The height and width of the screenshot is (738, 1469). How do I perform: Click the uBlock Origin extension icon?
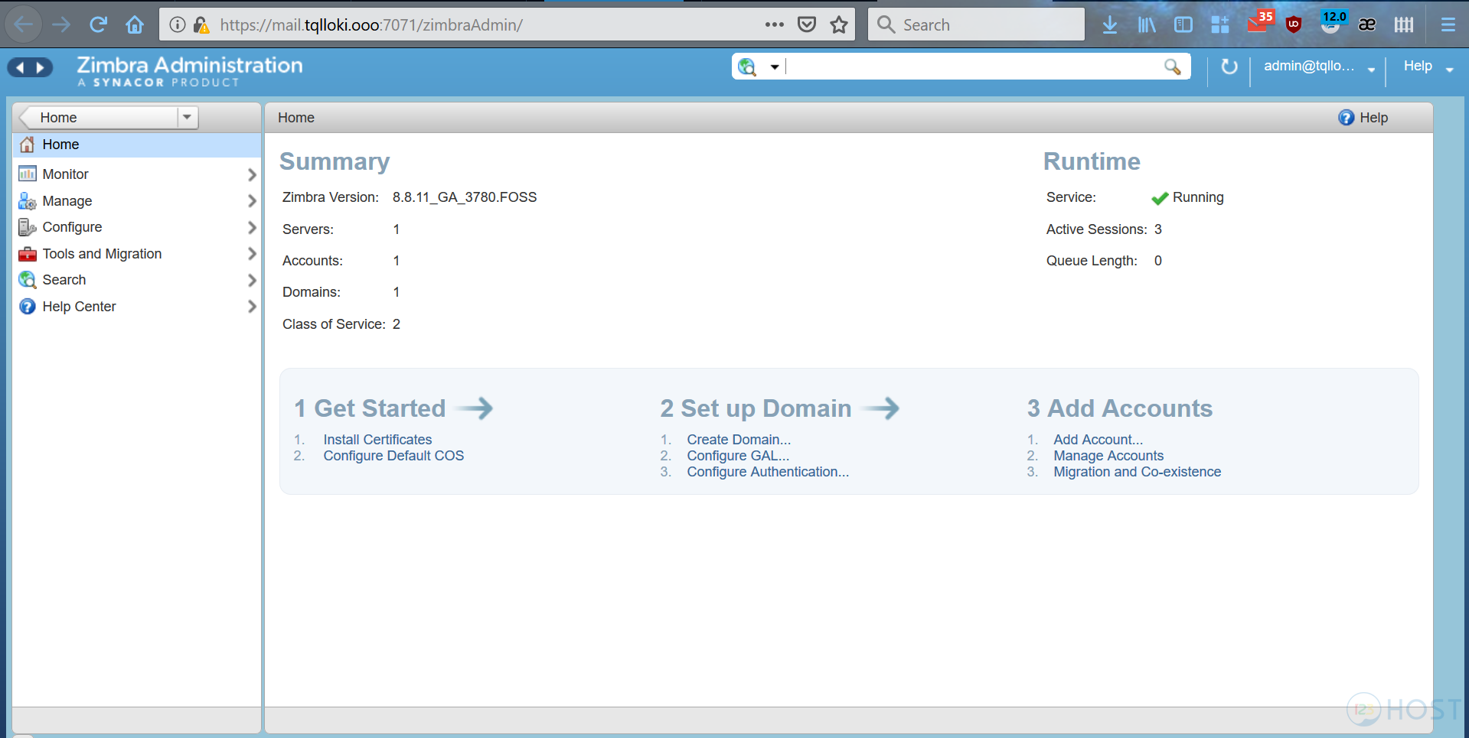(1293, 24)
